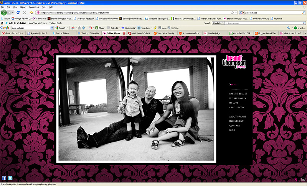Go back using the green Back arrow
This screenshot has height=186, width=307.
coord(4,13)
